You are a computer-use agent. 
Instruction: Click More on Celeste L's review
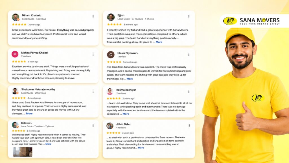click(48, 144)
